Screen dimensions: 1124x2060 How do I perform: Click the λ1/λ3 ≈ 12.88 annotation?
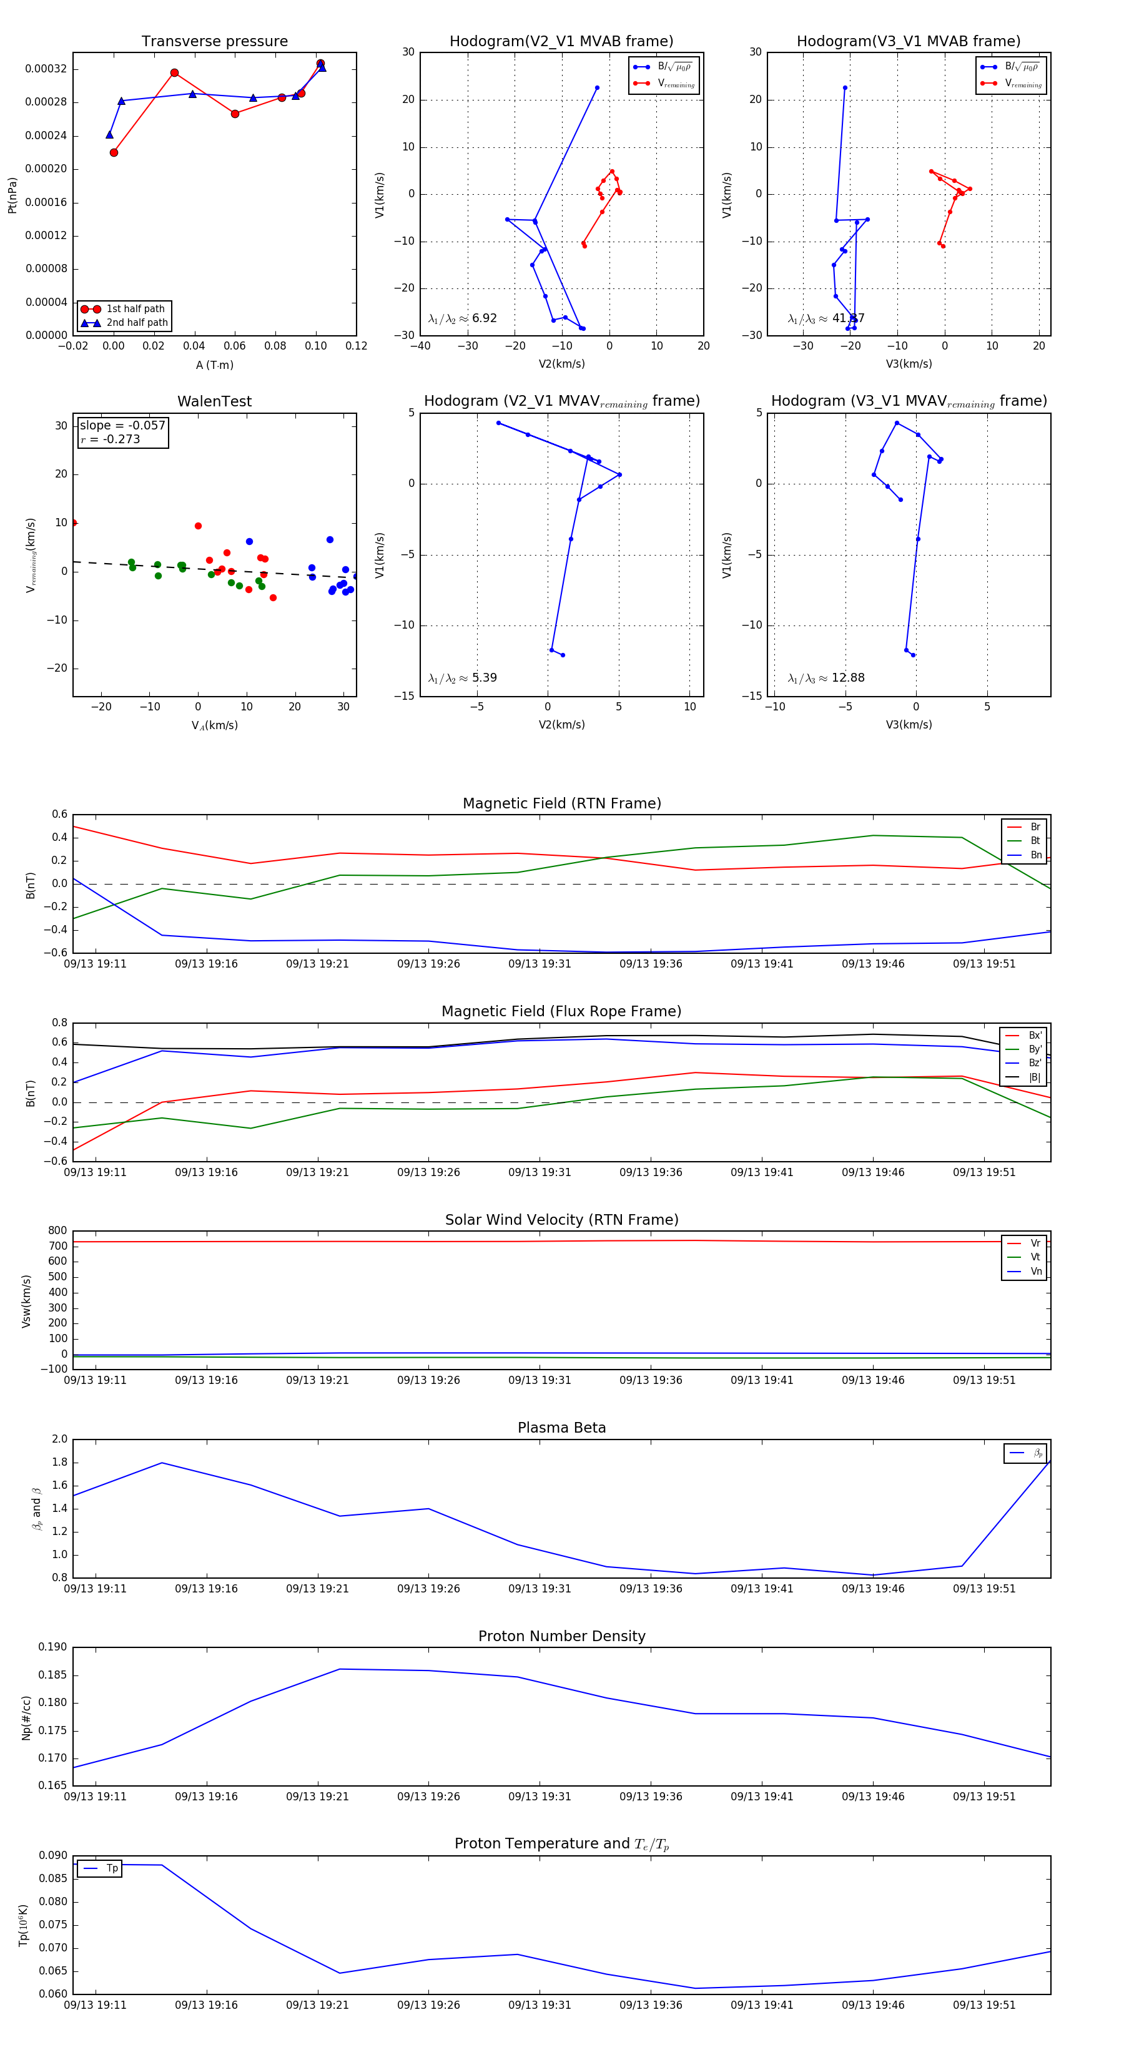826,678
